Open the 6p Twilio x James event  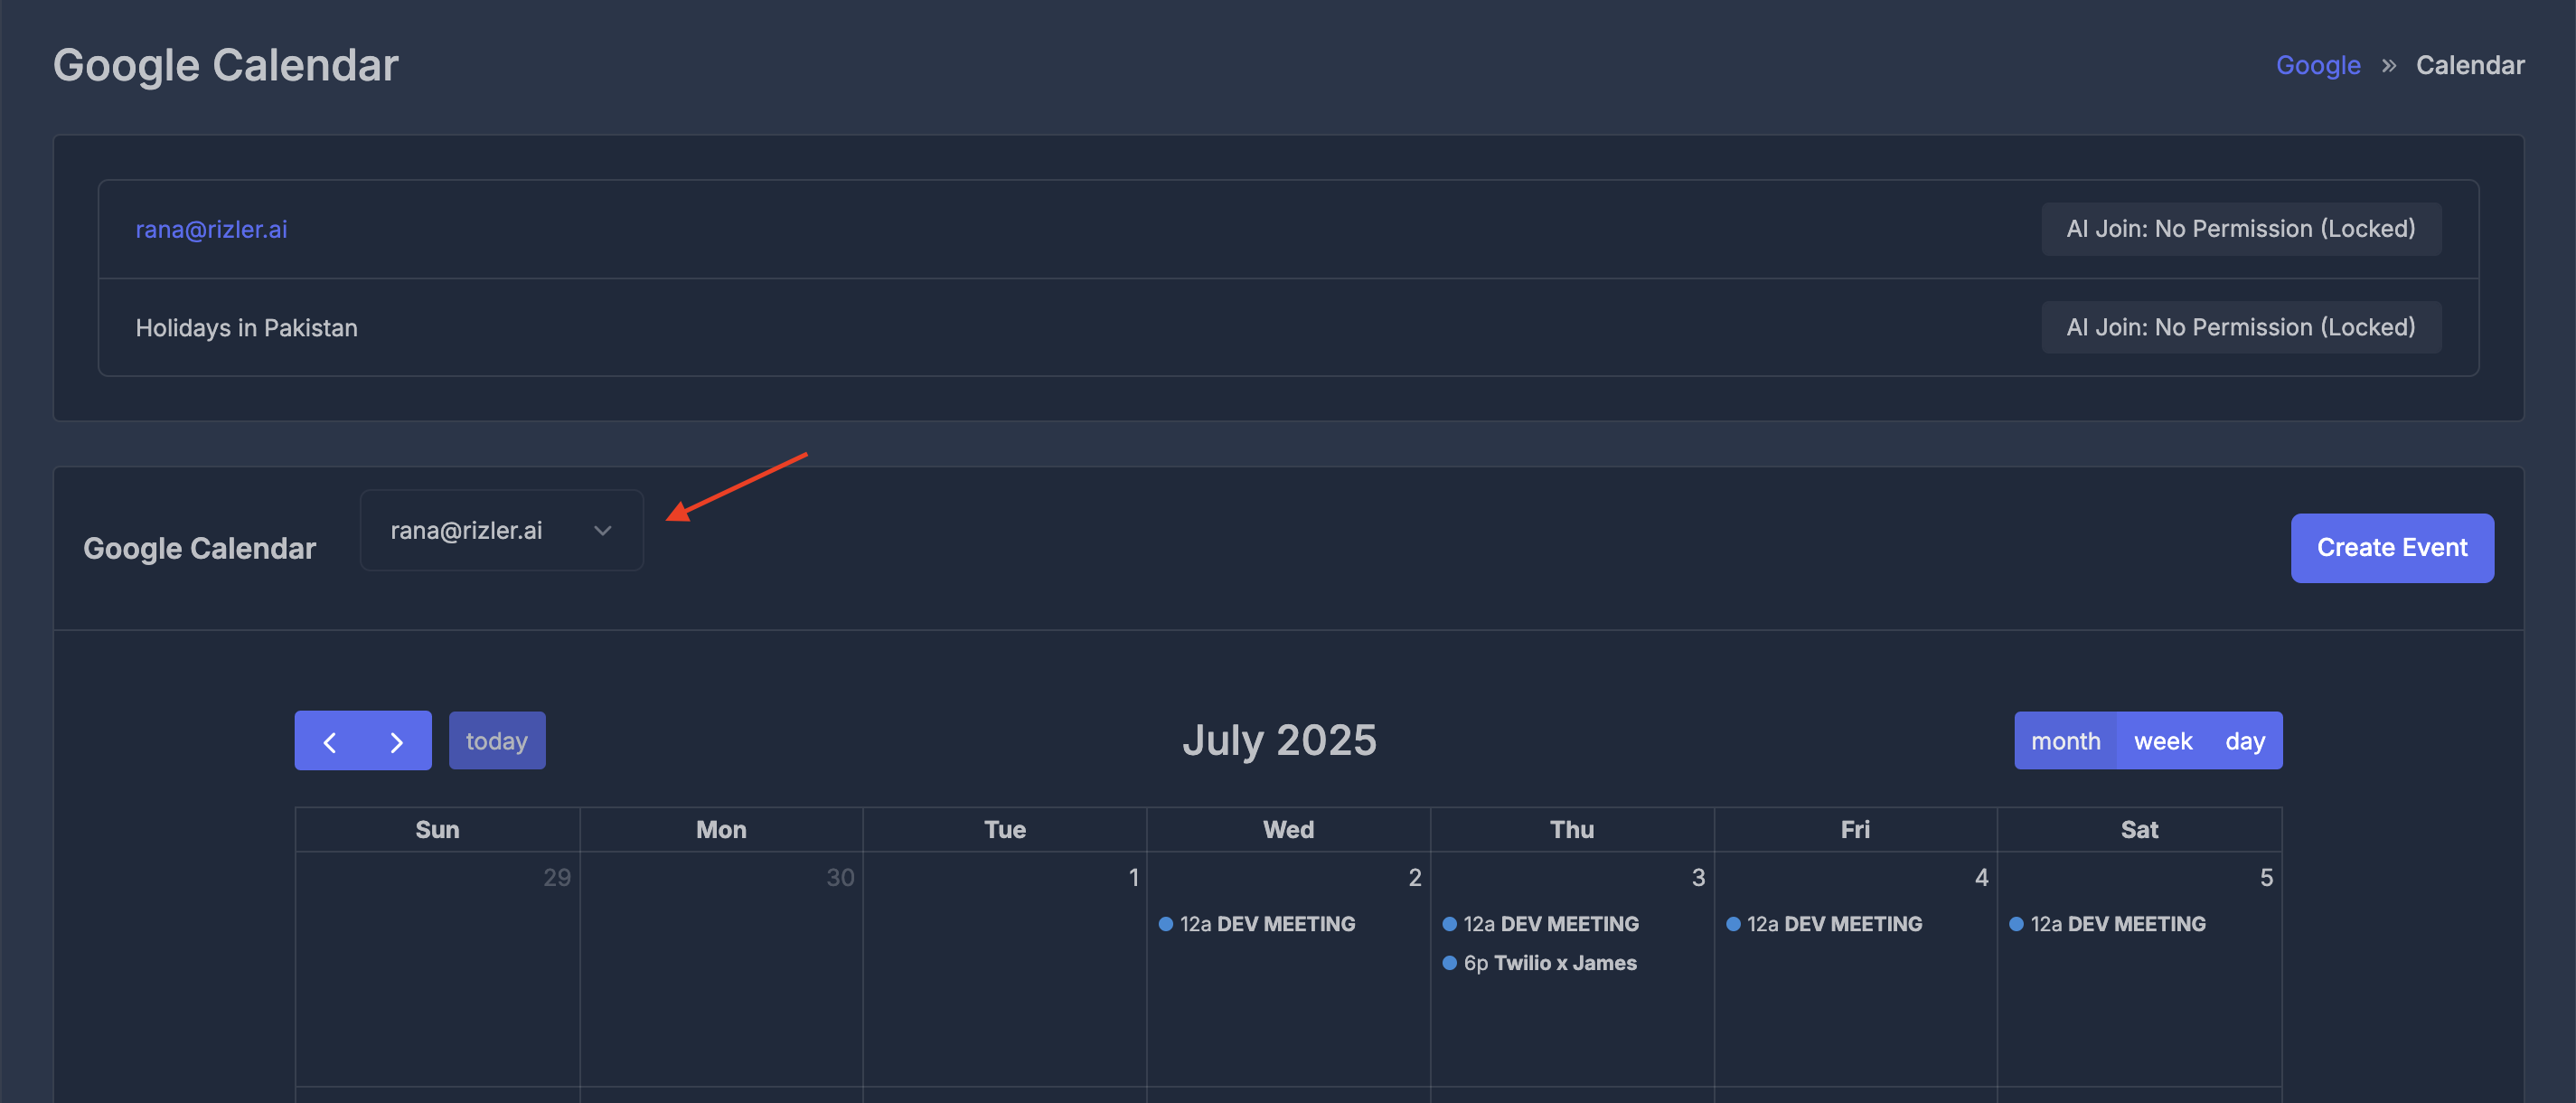pyautogui.click(x=1549, y=963)
